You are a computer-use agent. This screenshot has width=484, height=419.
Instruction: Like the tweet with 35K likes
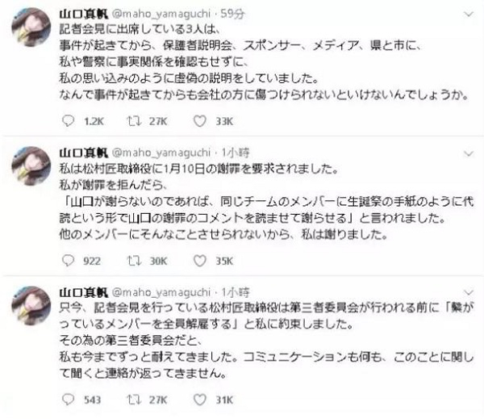pos(200,261)
